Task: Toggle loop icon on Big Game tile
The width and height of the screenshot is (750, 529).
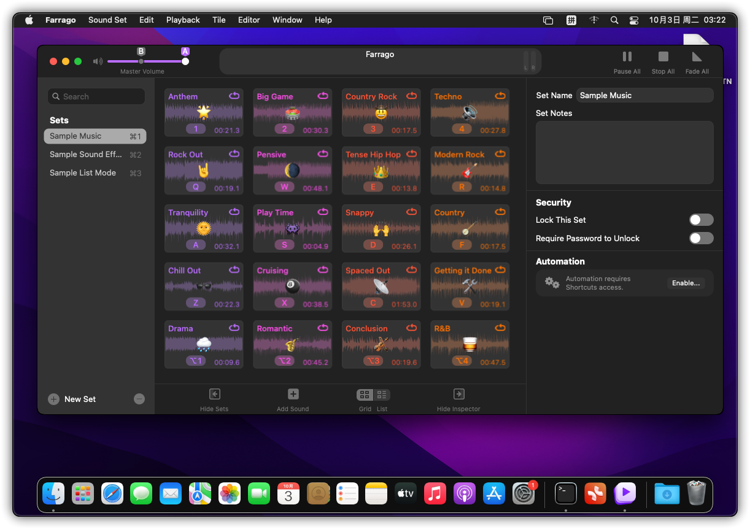Action: [x=323, y=96]
